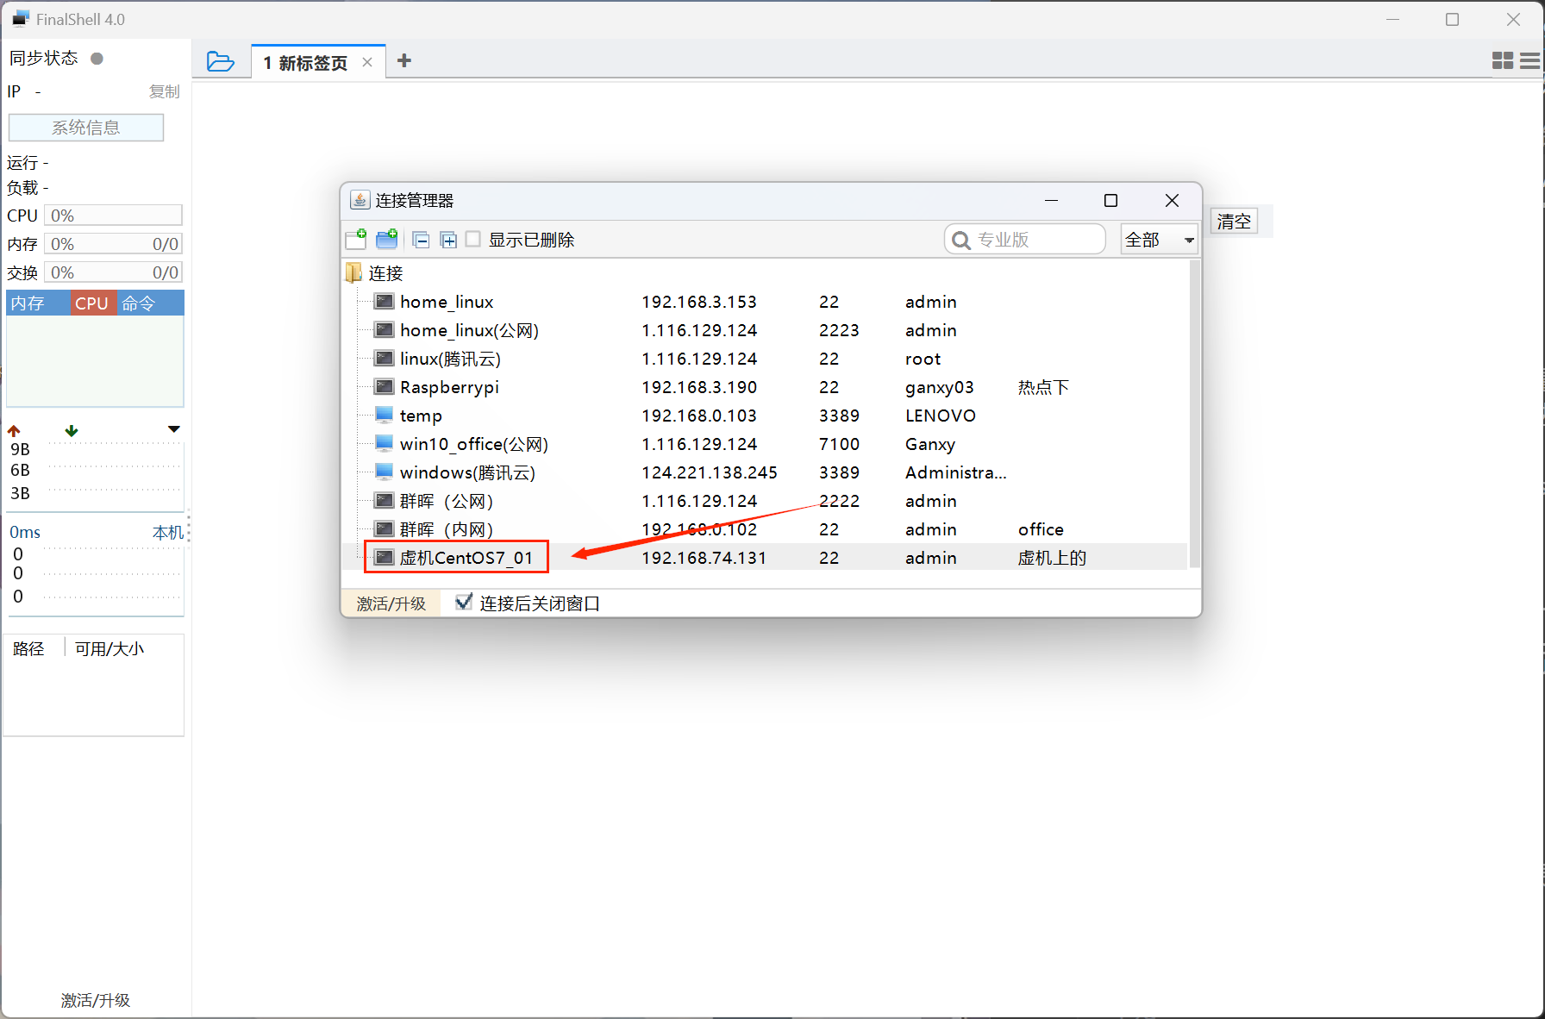
Task: Click the root username cell
Action: coord(923,359)
